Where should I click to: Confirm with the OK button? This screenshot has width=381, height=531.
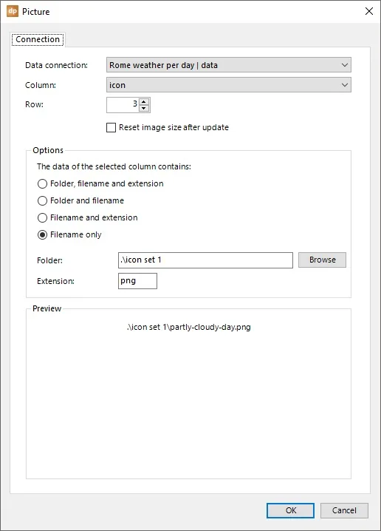[290, 510]
